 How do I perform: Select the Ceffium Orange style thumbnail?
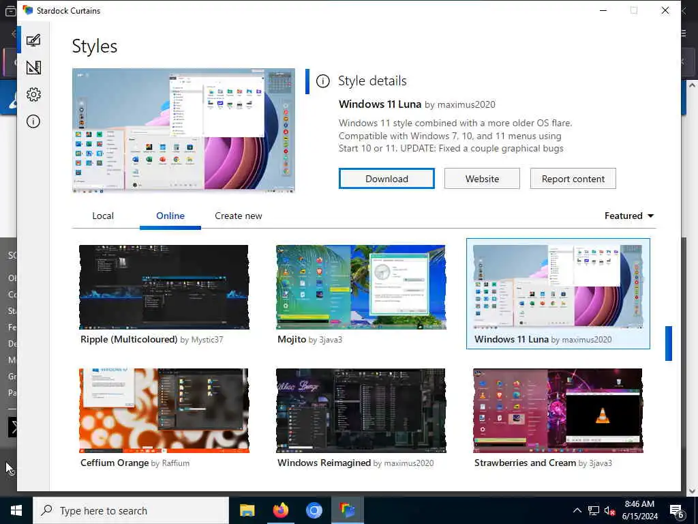pyautogui.click(x=164, y=410)
